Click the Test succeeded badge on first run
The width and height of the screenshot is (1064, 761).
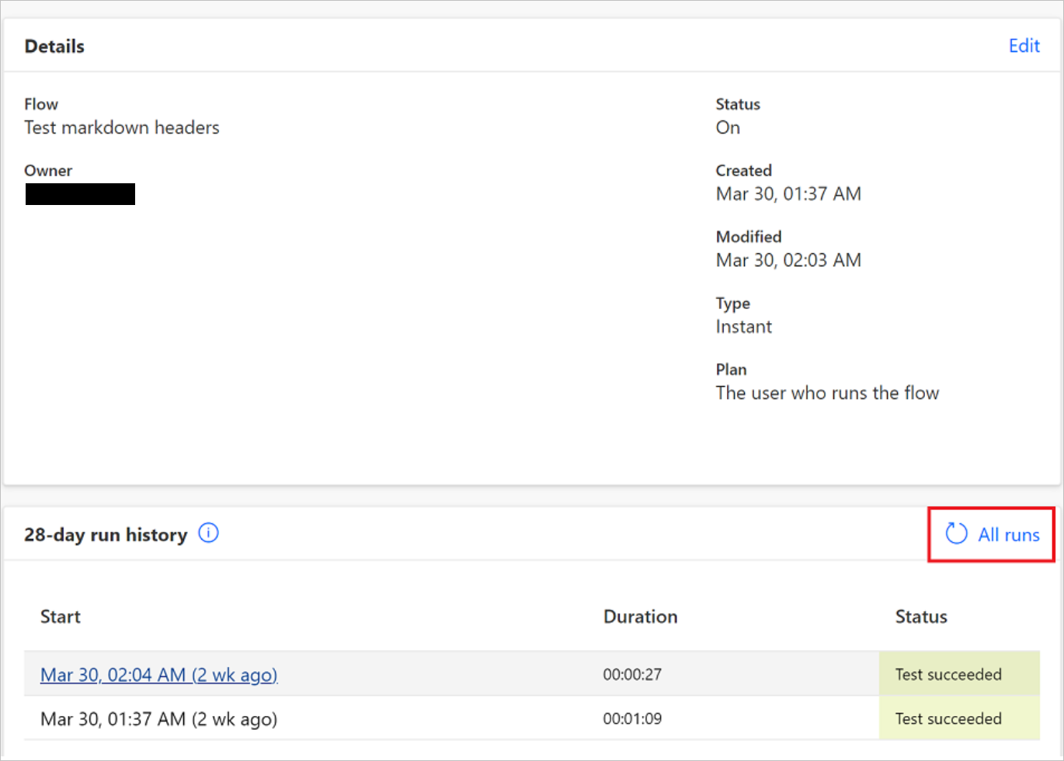click(948, 674)
